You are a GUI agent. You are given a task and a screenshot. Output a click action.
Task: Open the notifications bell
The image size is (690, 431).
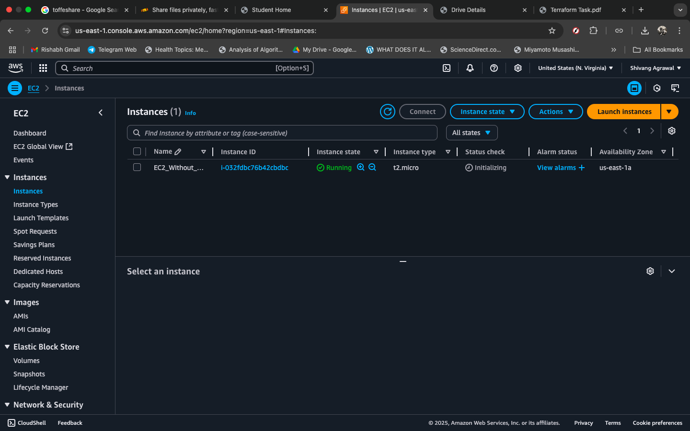point(470,68)
